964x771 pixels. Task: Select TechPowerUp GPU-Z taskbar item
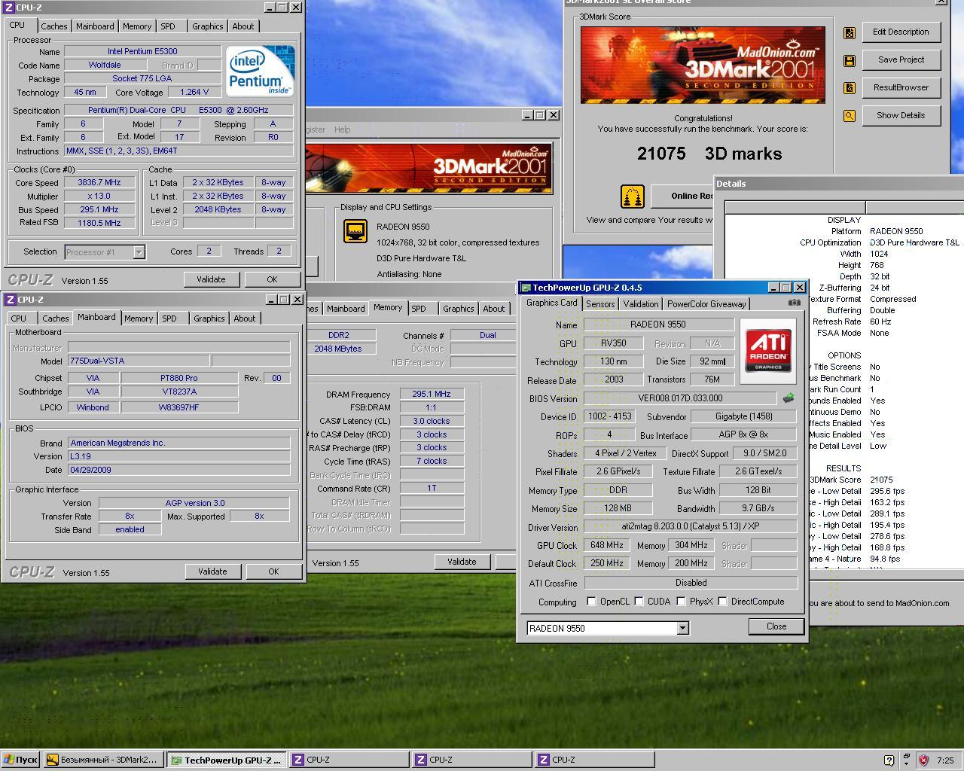click(x=226, y=760)
